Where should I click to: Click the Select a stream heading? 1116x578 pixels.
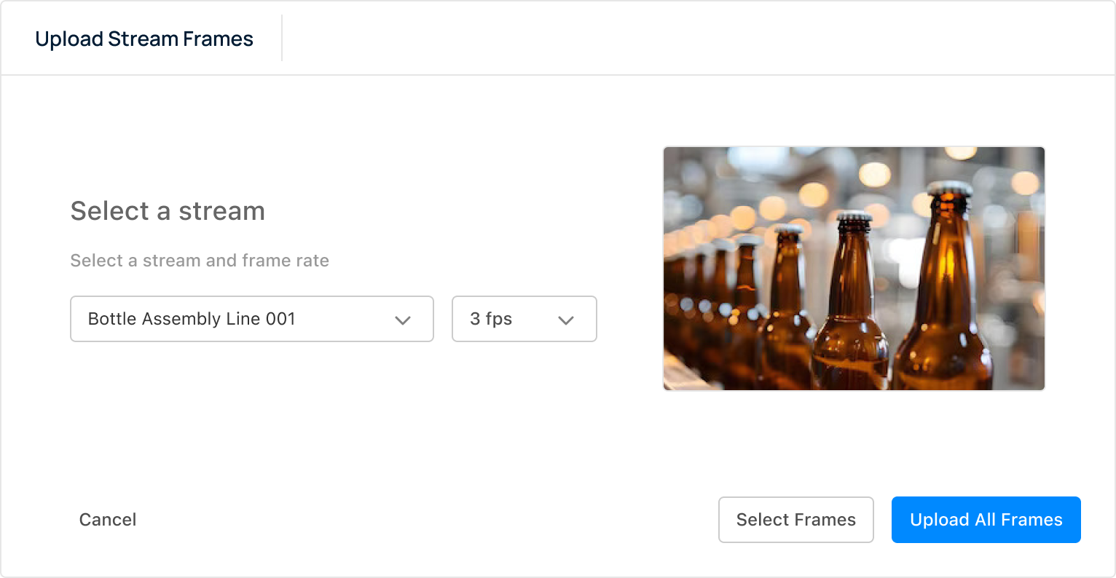tap(168, 211)
